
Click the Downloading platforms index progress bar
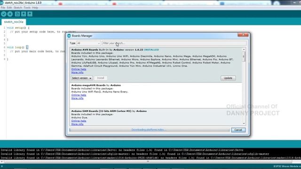pyautogui.click(x=150, y=130)
